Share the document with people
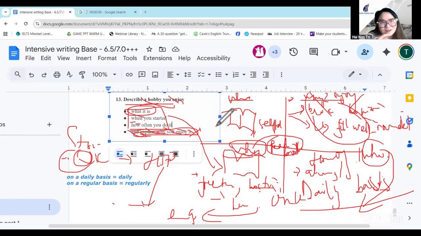The height and width of the screenshot is (236, 421). [365, 52]
